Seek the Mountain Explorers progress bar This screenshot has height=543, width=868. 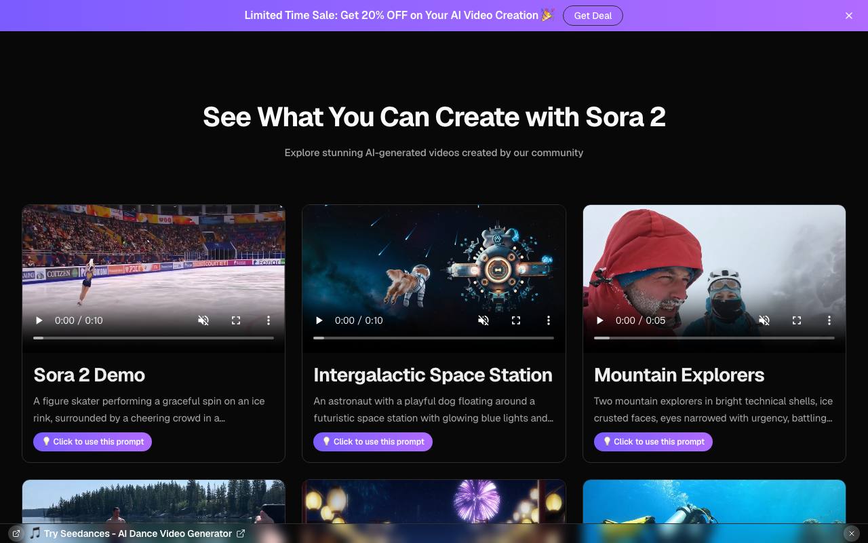(714, 337)
